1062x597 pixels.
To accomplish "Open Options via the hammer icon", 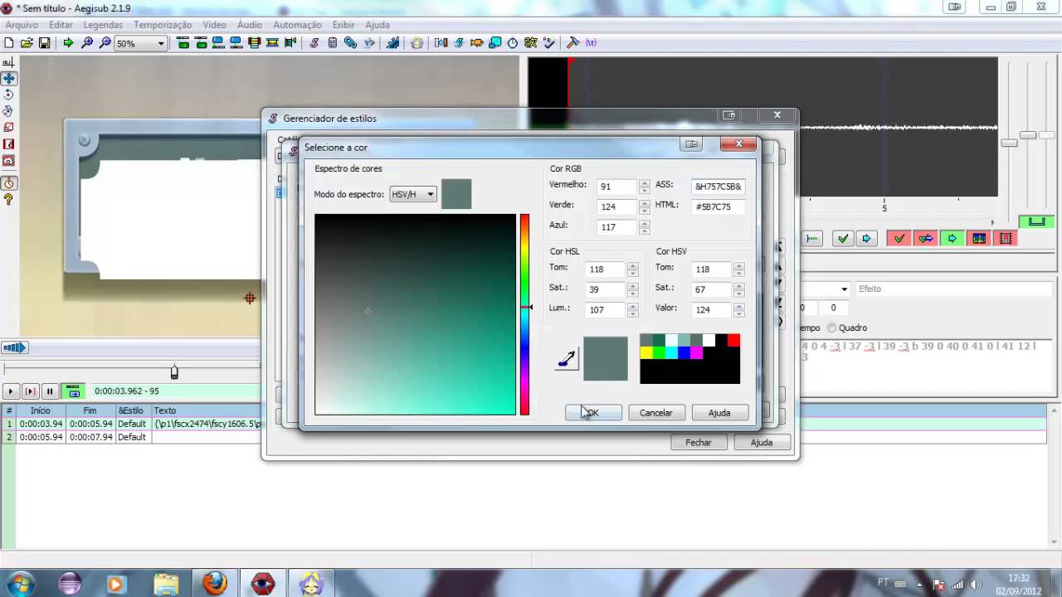I will click(x=572, y=42).
